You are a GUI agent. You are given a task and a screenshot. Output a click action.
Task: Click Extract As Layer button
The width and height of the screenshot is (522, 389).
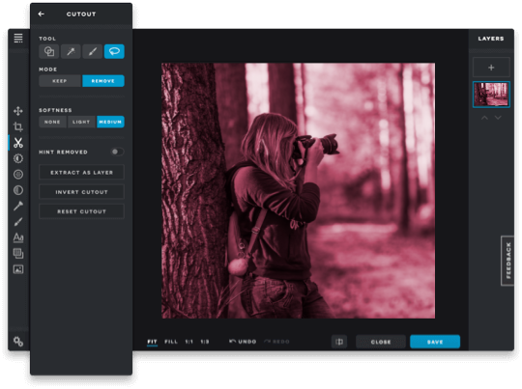(81, 172)
